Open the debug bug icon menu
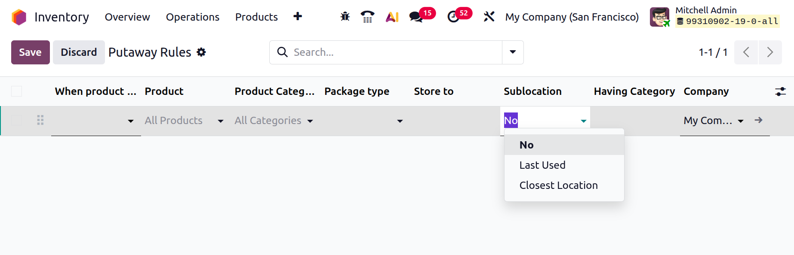Screen dimensions: 794x255 click(x=345, y=17)
